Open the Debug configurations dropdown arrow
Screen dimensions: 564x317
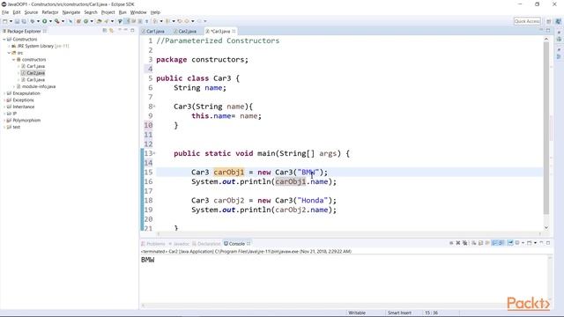pos(38,21)
